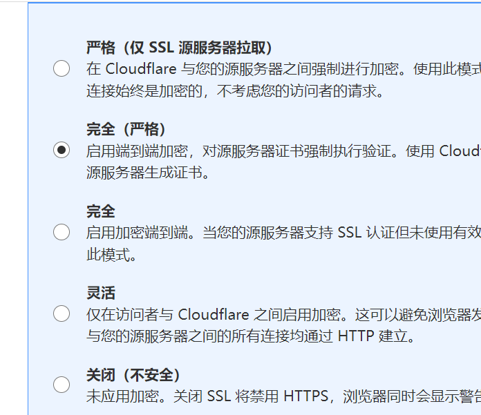Enable the 灵活 SSL mode radio button
The image size is (481, 415).
pyautogui.click(x=62, y=313)
